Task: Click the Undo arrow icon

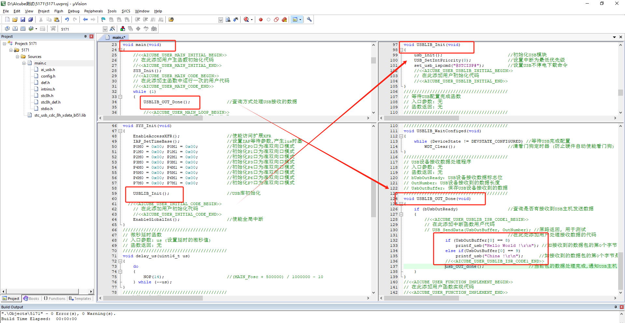Action: coord(67,20)
